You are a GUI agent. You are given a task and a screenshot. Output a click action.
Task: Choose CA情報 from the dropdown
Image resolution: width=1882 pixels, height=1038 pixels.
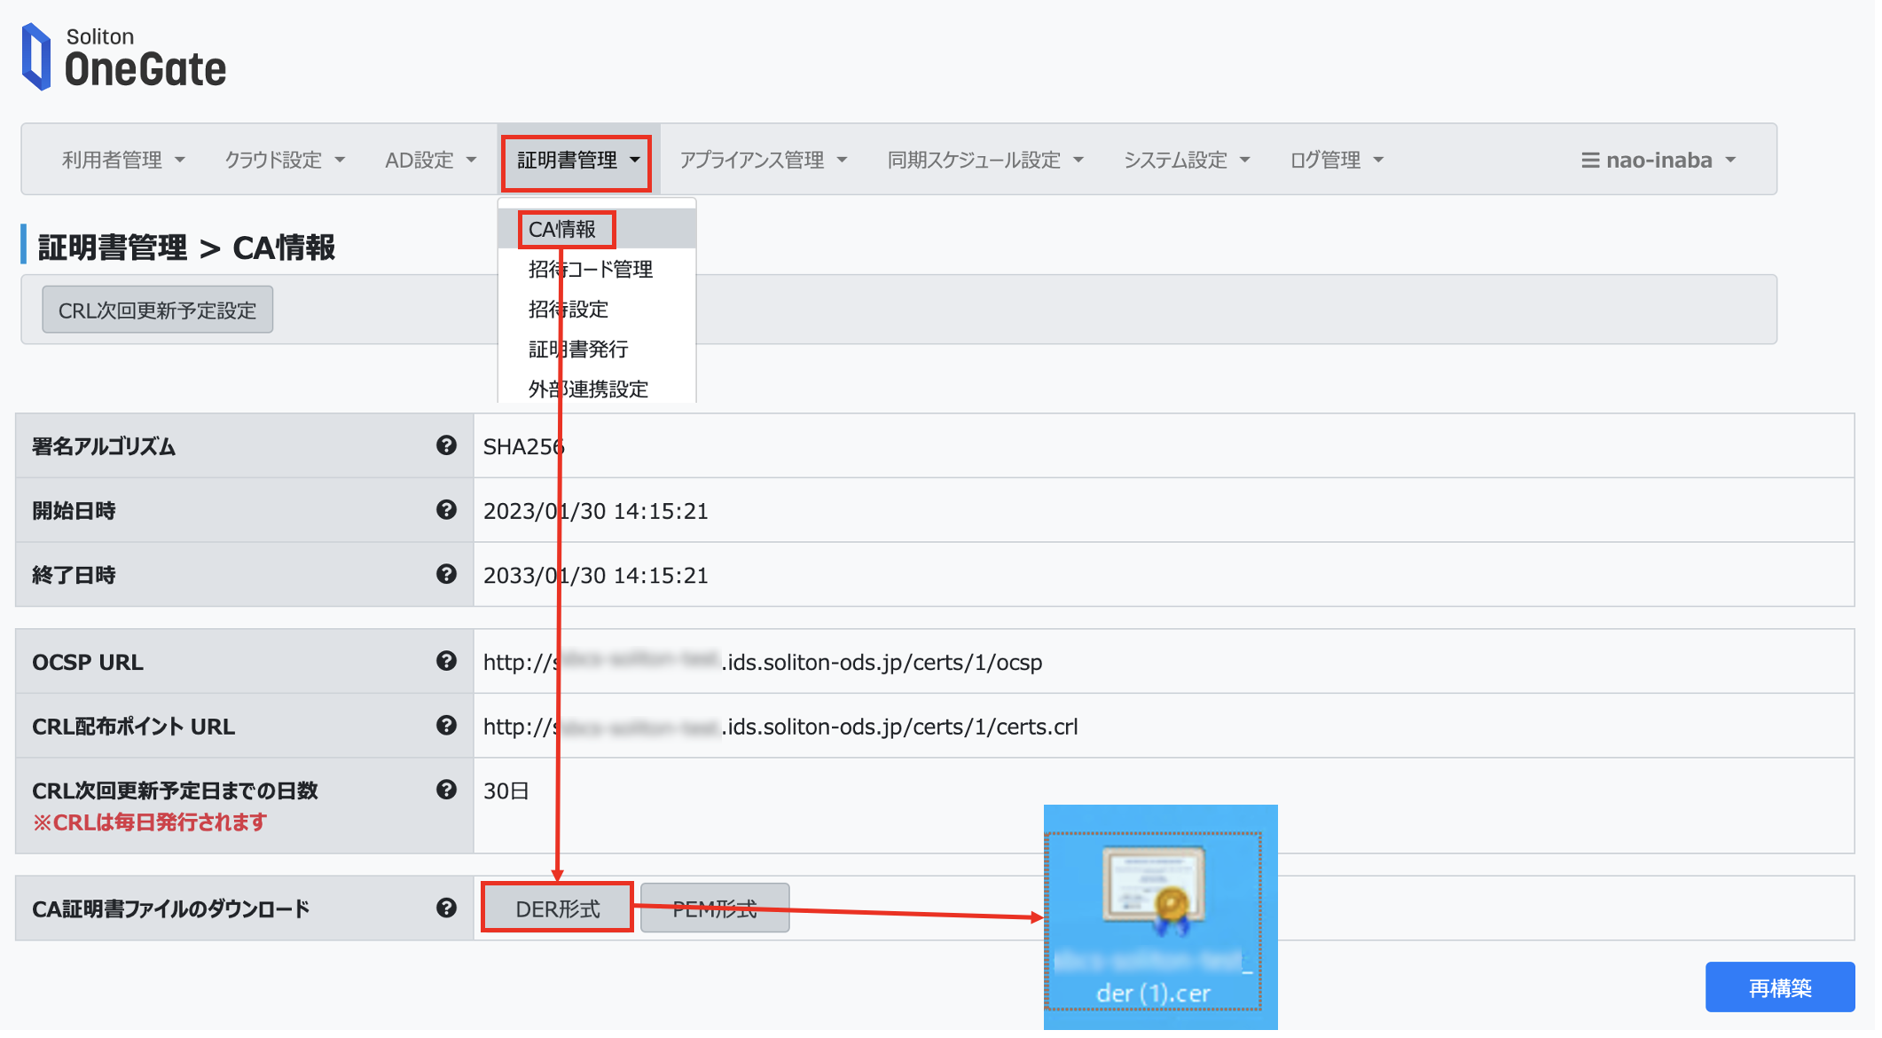[x=597, y=230]
